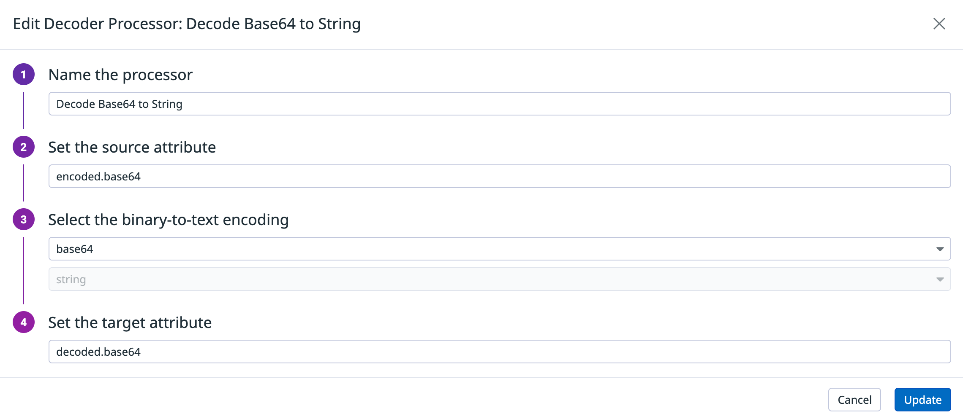Focus the processor name input field
Viewport: 963px width, 419px height.
point(500,104)
